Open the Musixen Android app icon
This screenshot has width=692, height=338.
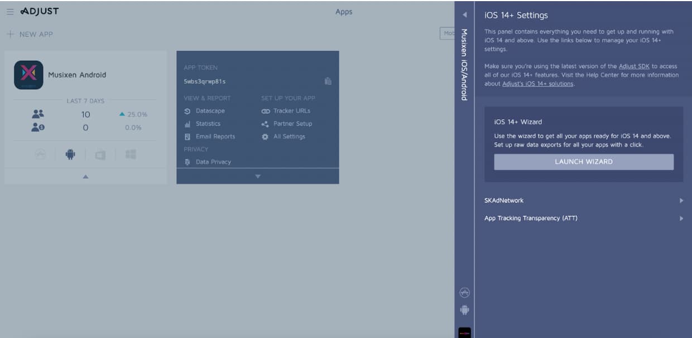pyautogui.click(x=28, y=75)
